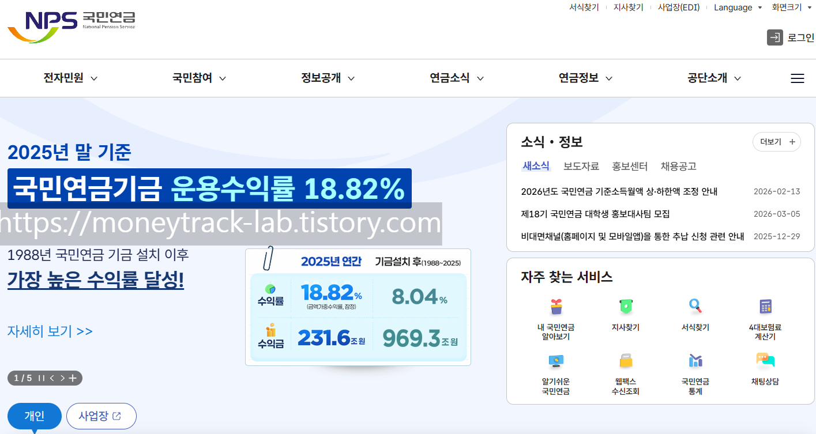
Task: Open 알기쉬운 국민연금 monitor icon
Action: [x=556, y=361]
